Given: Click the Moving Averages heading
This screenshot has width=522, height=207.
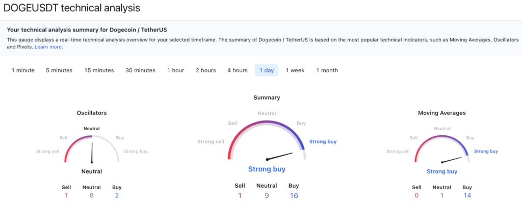Looking at the screenshot, I should (x=441, y=113).
